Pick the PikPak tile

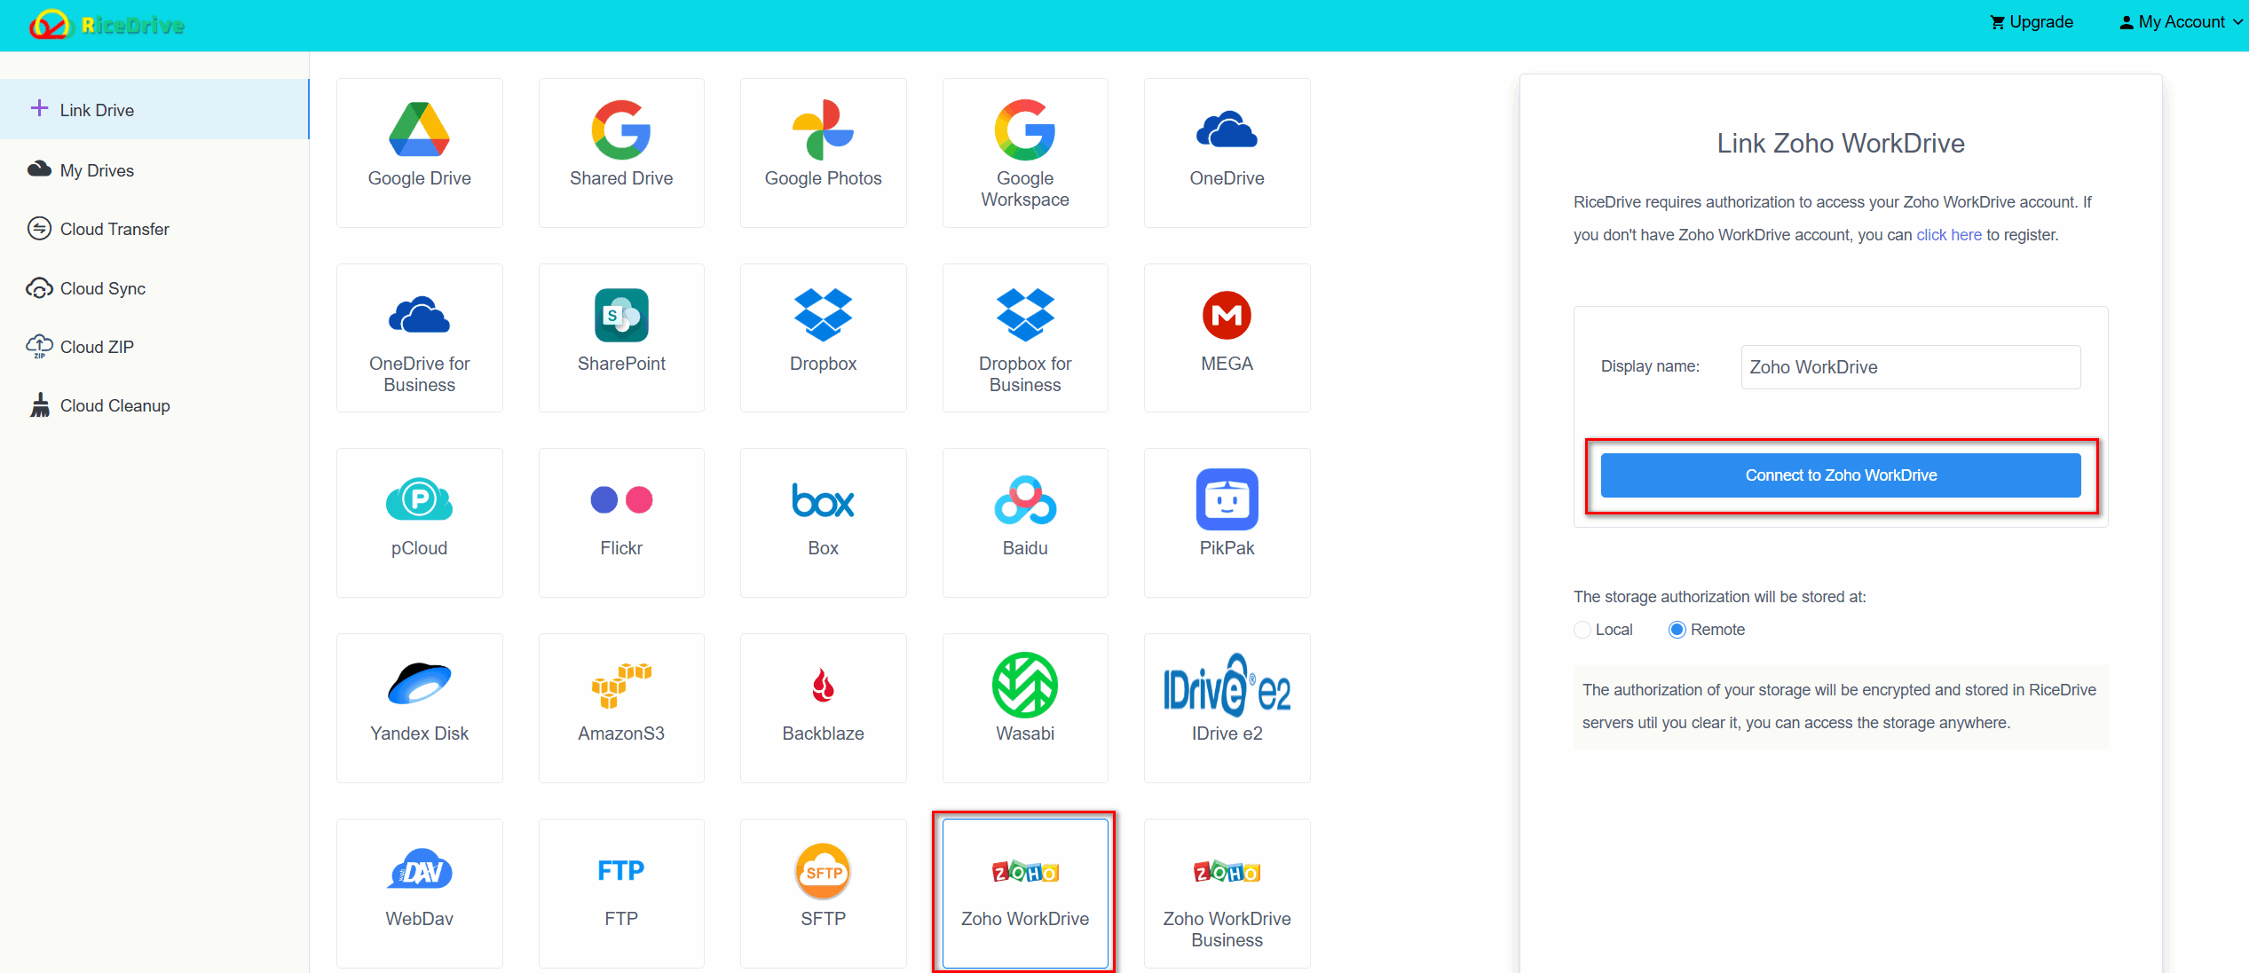click(1227, 522)
